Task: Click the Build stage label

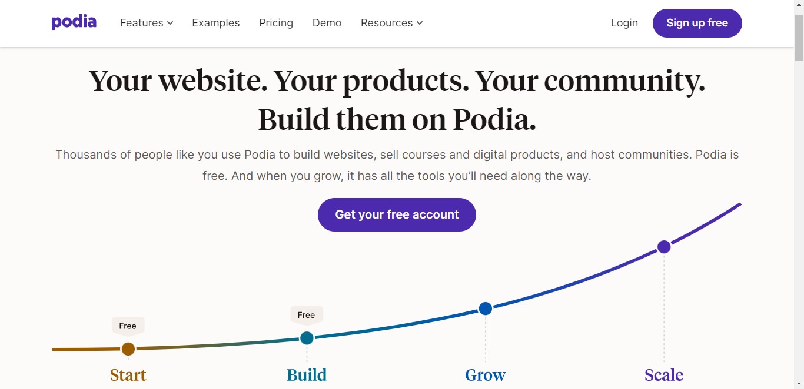Action: 307,375
